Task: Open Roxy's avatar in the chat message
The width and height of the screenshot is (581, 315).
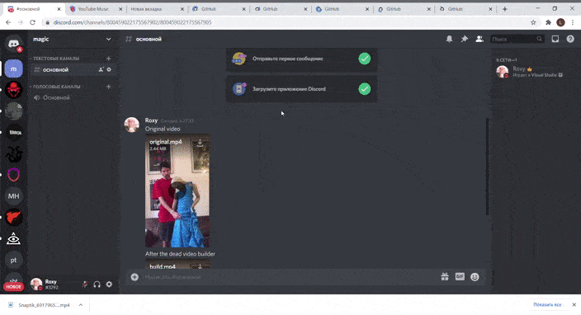Action: [131, 125]
